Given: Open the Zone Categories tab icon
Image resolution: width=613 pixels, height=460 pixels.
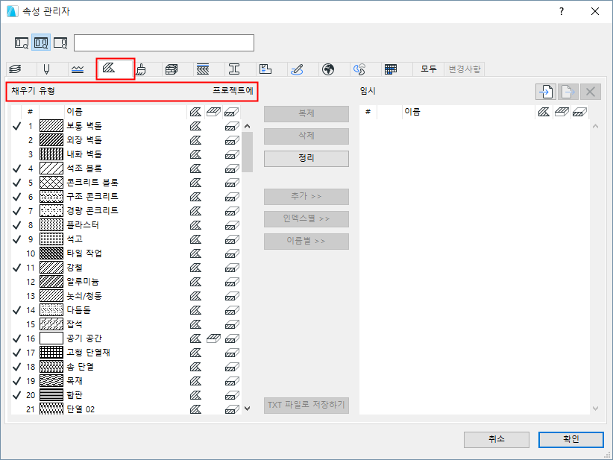Looking at the screenshot, I should click(265, 69).
